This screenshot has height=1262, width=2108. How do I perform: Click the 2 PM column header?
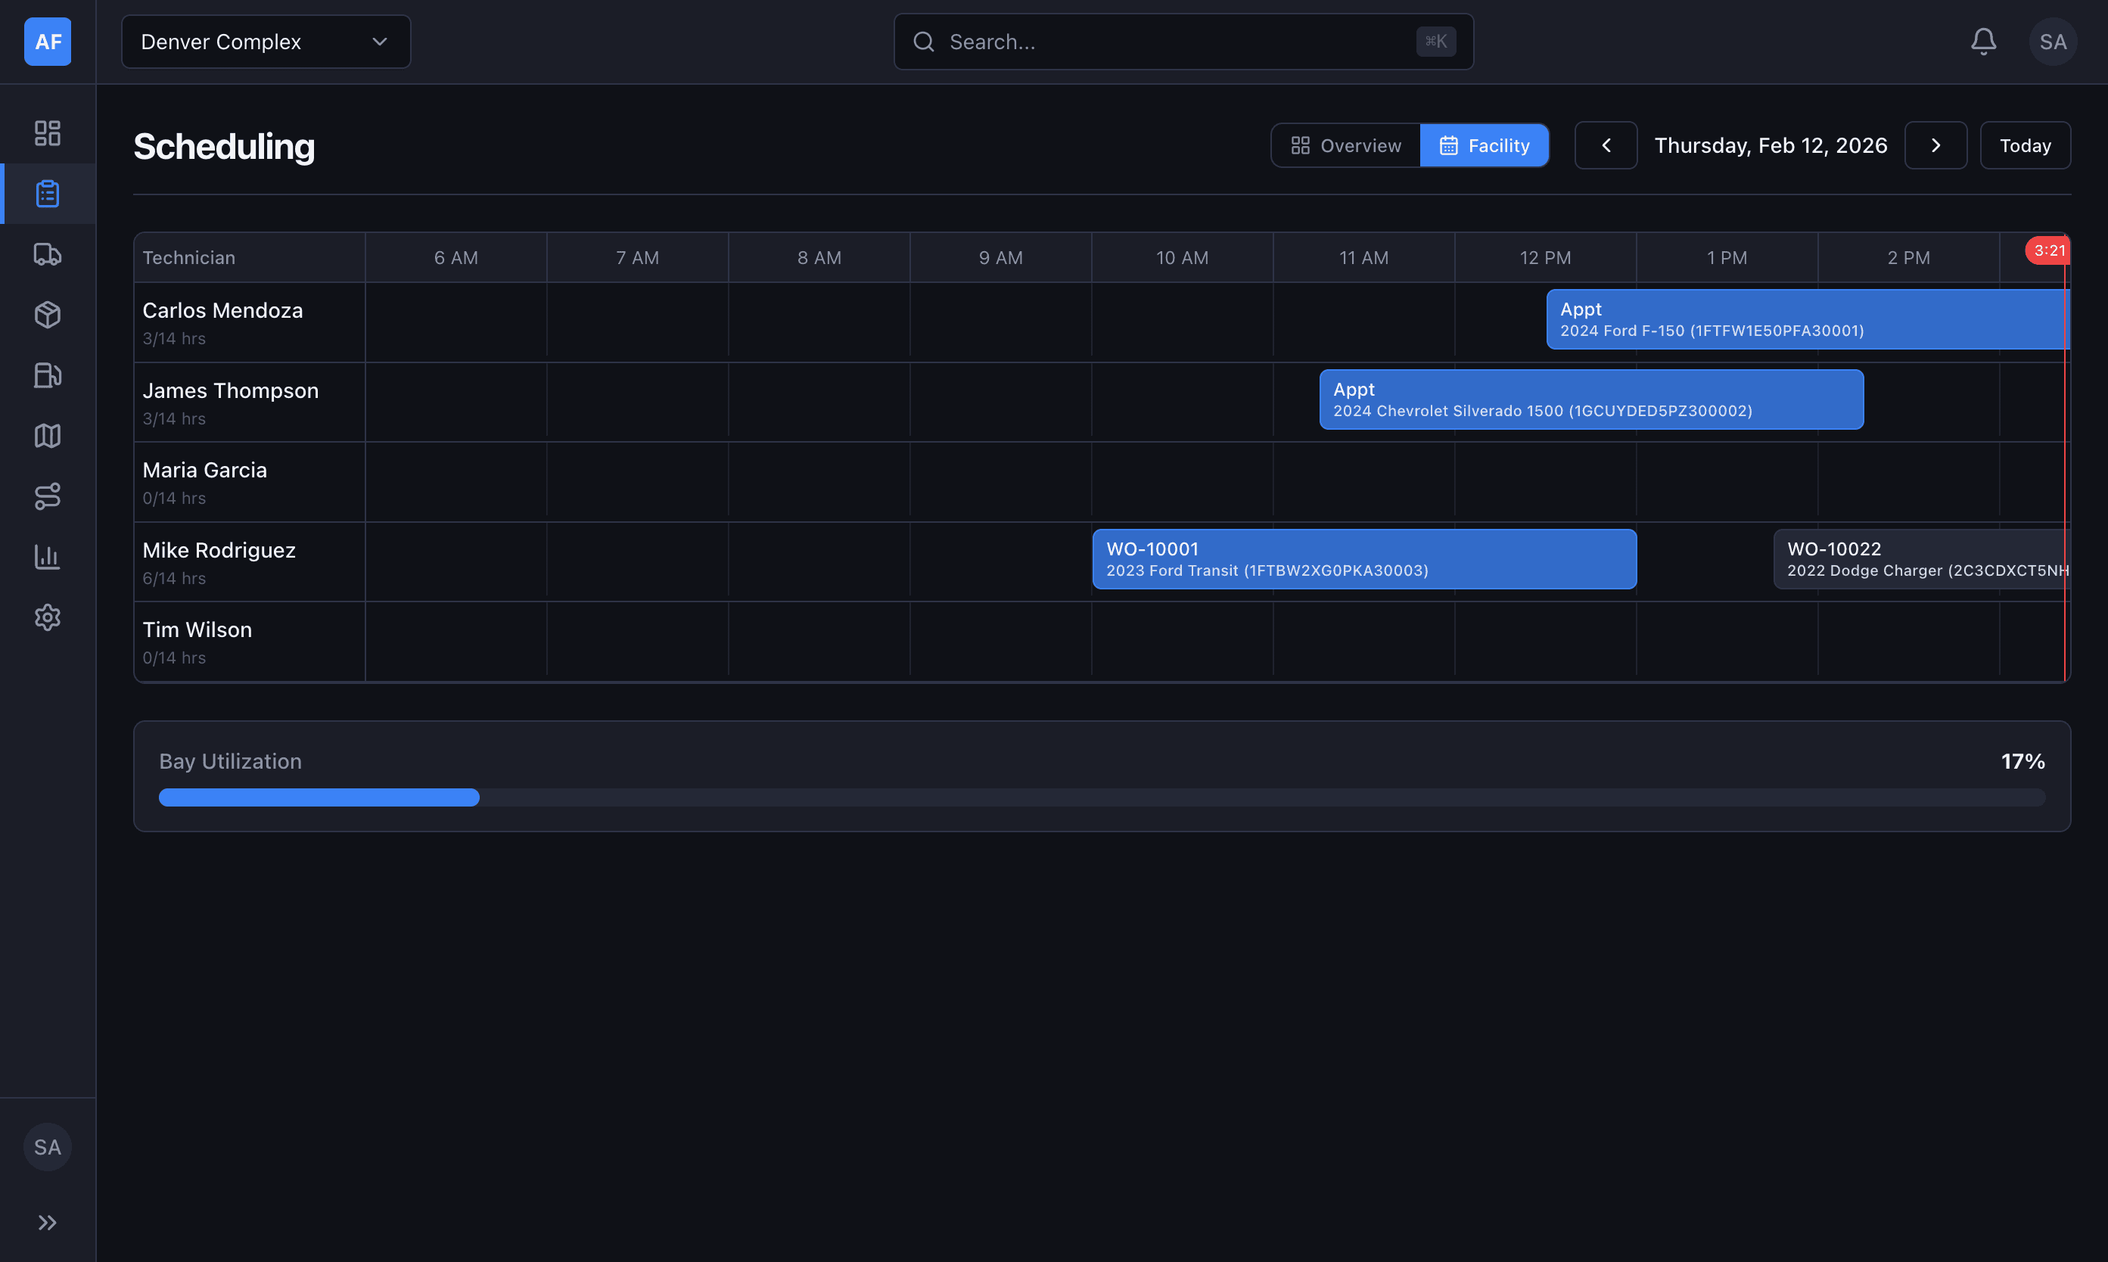[x=1908, y=258]
